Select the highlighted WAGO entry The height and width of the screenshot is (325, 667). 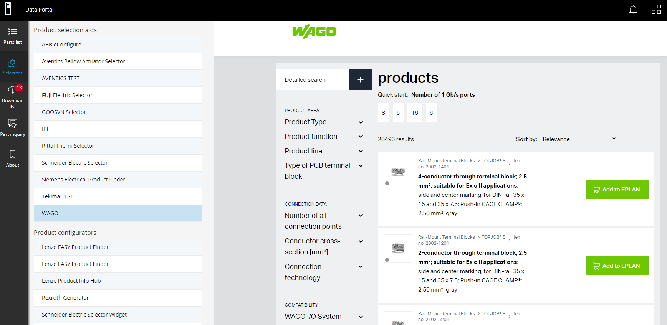pyautogui.click(x=118, y=213)
